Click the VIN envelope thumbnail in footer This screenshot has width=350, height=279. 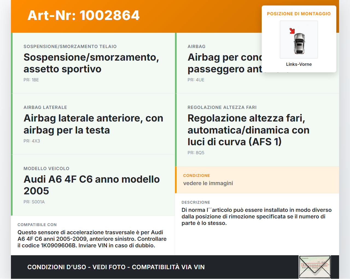pos(315,267)
